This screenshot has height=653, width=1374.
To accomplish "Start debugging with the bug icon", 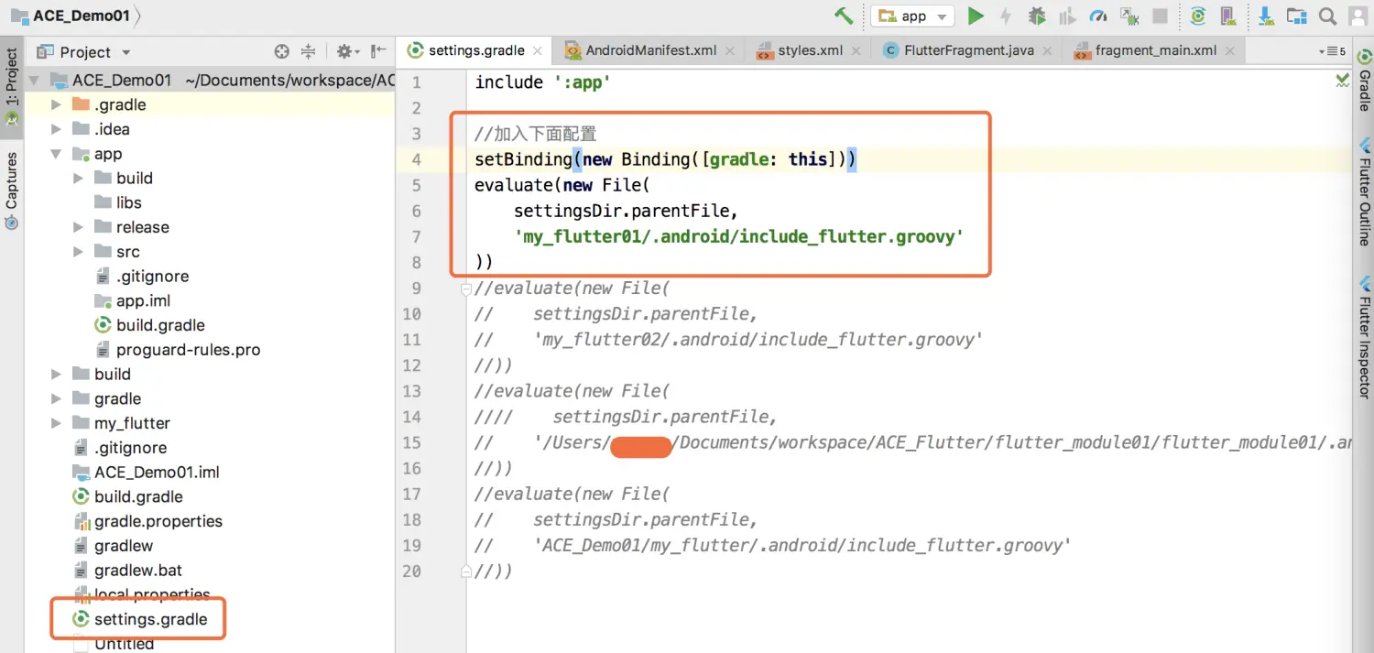I will 1037,16.
